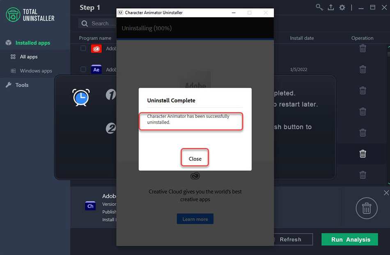This screenshot has width=390, height=255.
Task: Tick checkbox of Adobe Creative Cloud row
Action: [x=83, y=48]
